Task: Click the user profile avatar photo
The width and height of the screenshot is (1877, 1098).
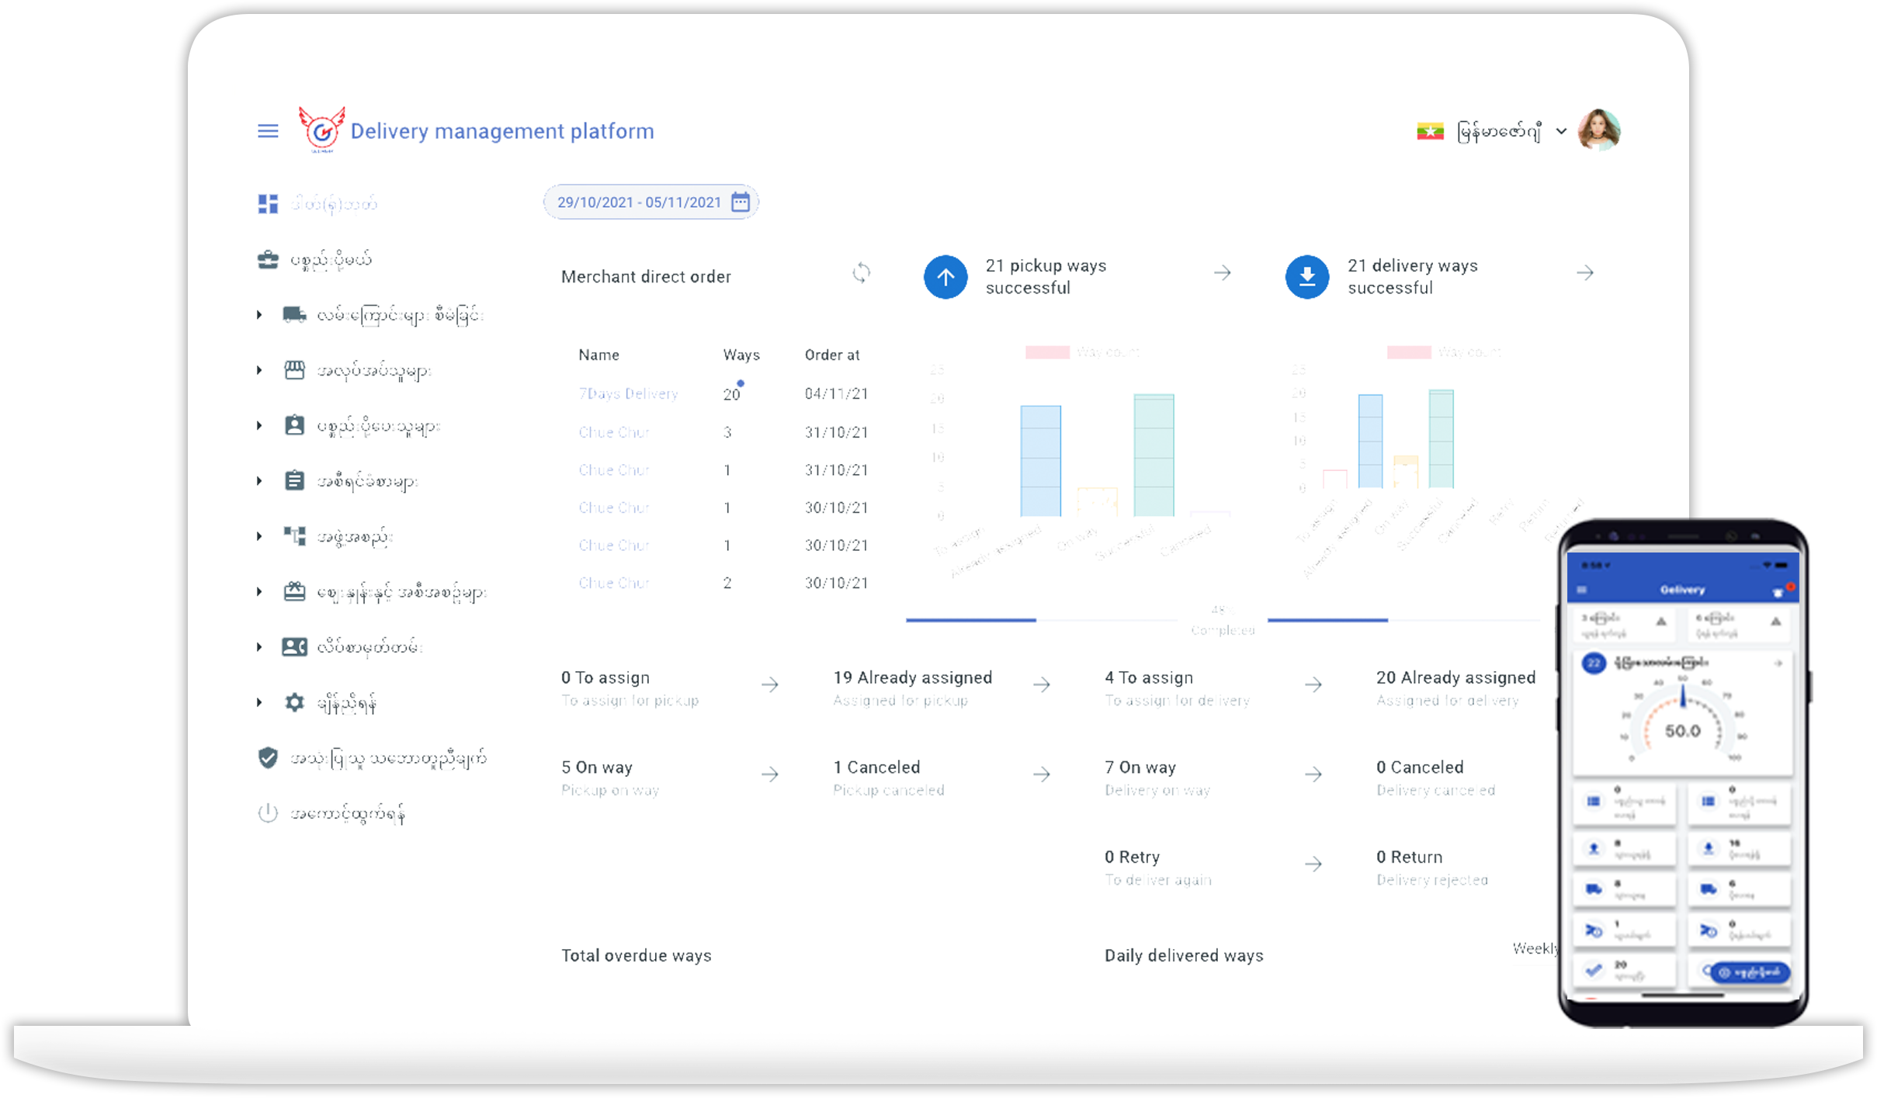Action: (1599, 130)
